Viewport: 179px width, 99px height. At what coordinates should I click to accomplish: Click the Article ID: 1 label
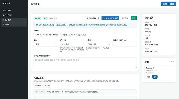coord(53,18)
